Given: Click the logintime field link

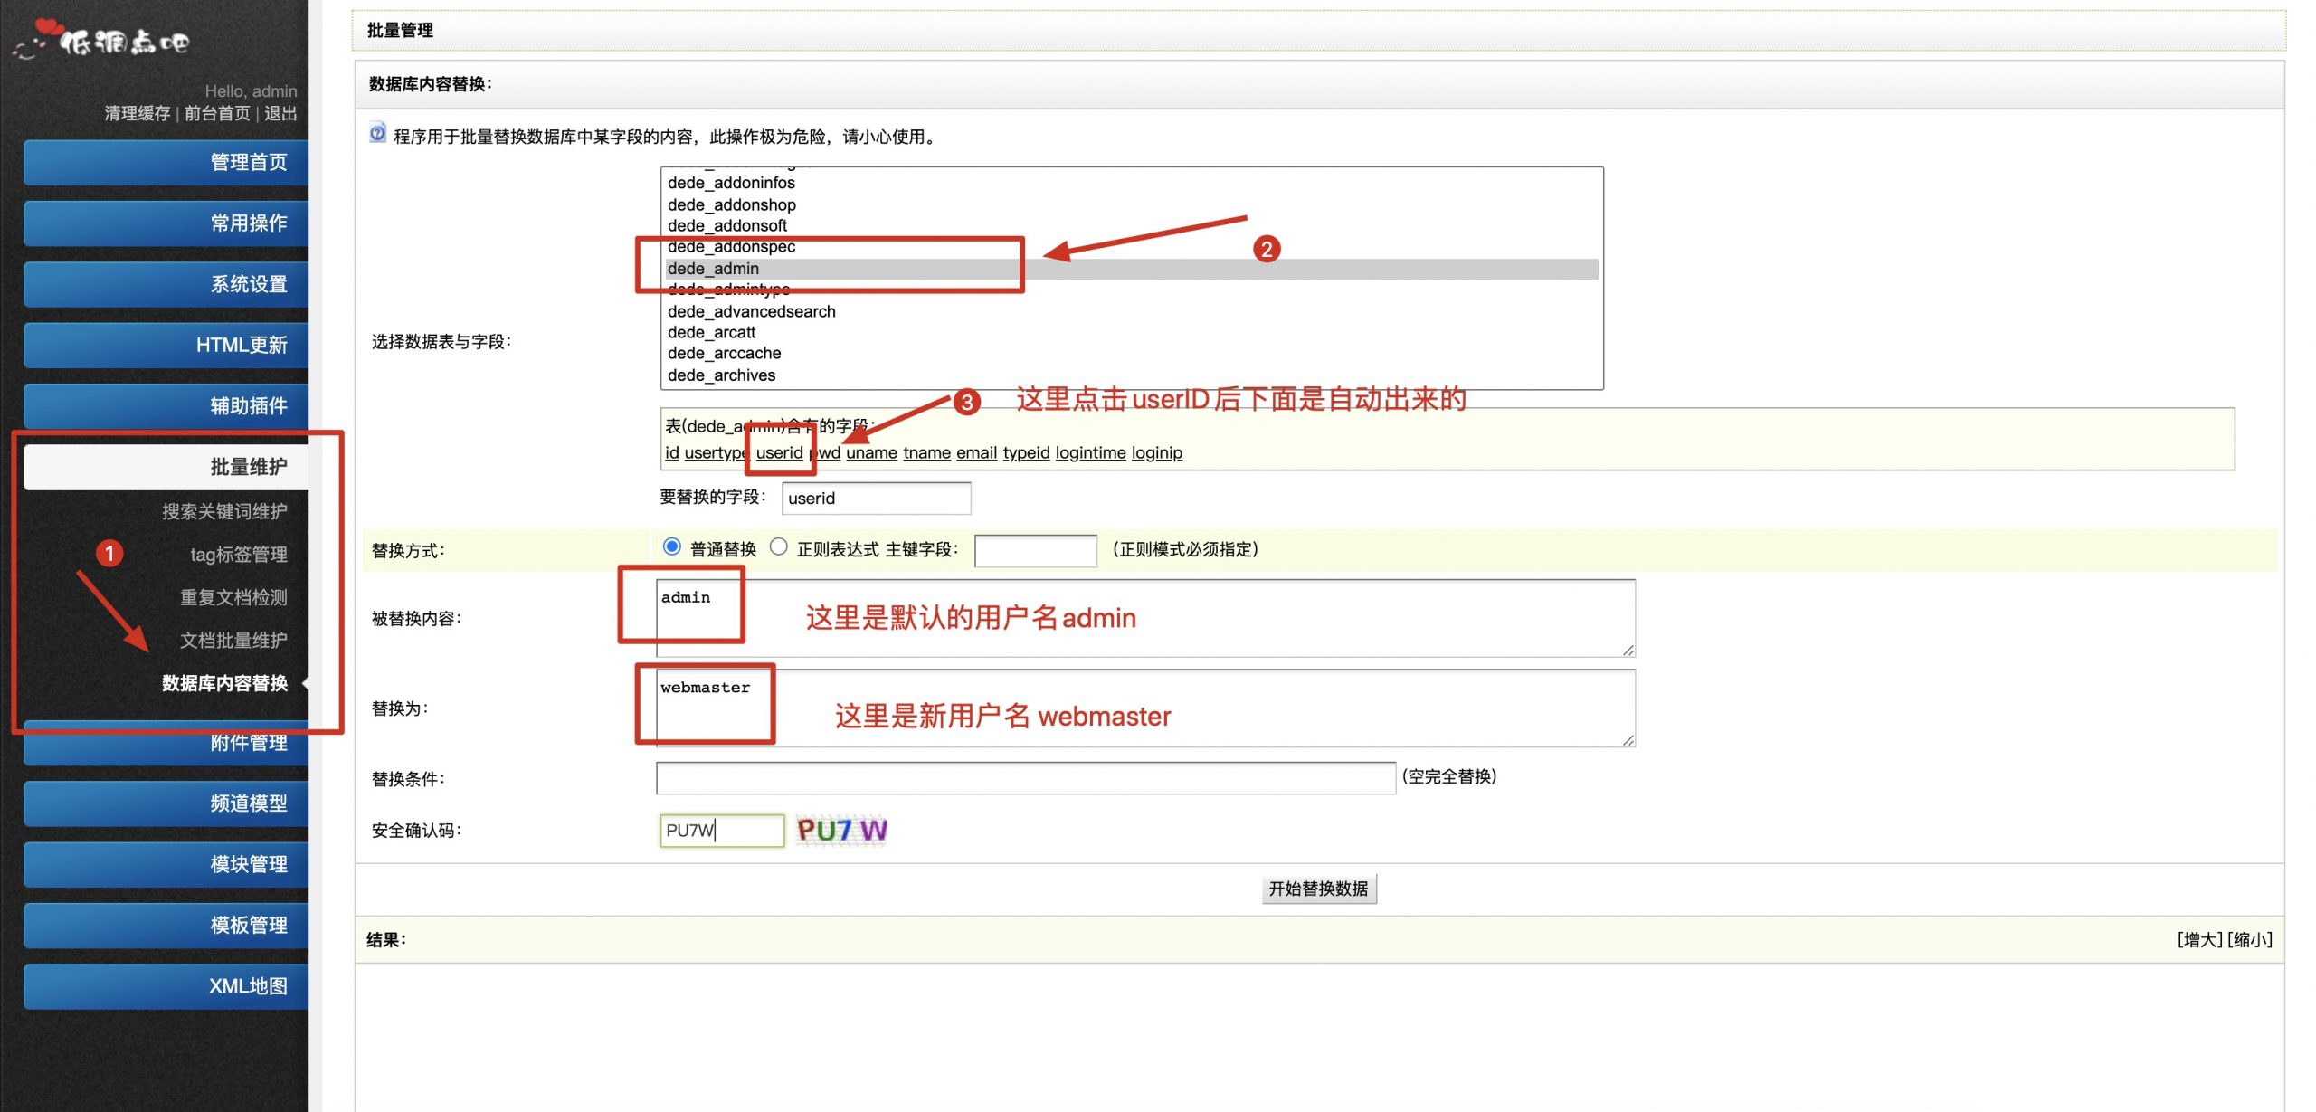Looking at the screenshot, I should (x=1091, y=452).
